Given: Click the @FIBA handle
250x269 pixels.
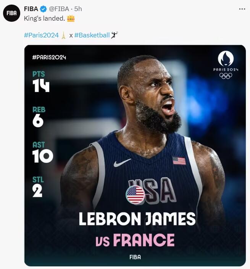Looking at the screenshot, I should 60,9.
